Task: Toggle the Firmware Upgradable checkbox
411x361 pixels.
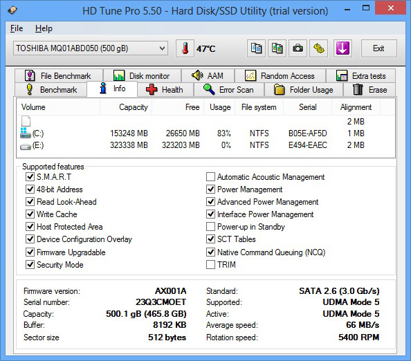Action: pos(30,252)
